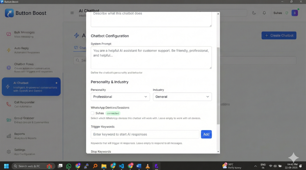306x170 pixels.
Task: Click the Bulk Messages chat icon
Action: coord(9,35)
